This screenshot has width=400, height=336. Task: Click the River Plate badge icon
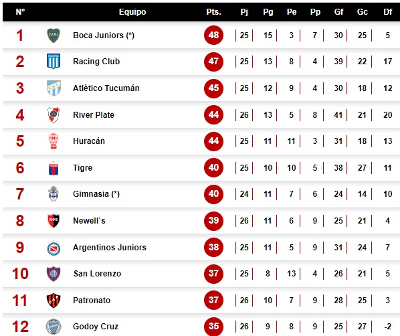[x=54, y=115]
